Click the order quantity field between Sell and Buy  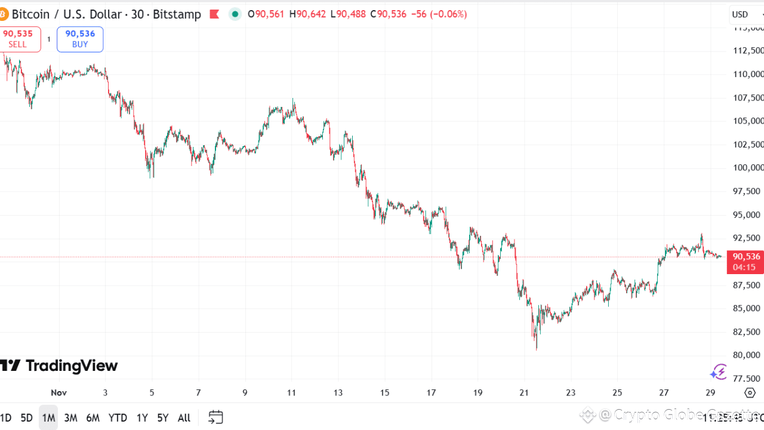pyautogui.click(x=49, y=39)
